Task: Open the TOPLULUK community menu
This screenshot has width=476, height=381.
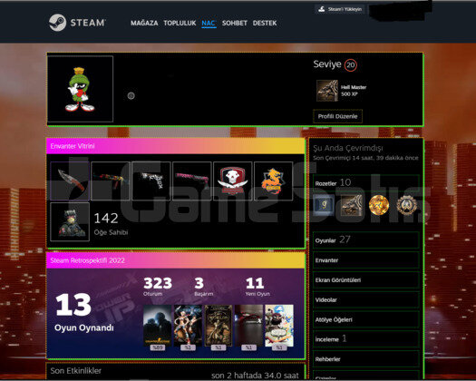Action: click(x=180, y=23)
